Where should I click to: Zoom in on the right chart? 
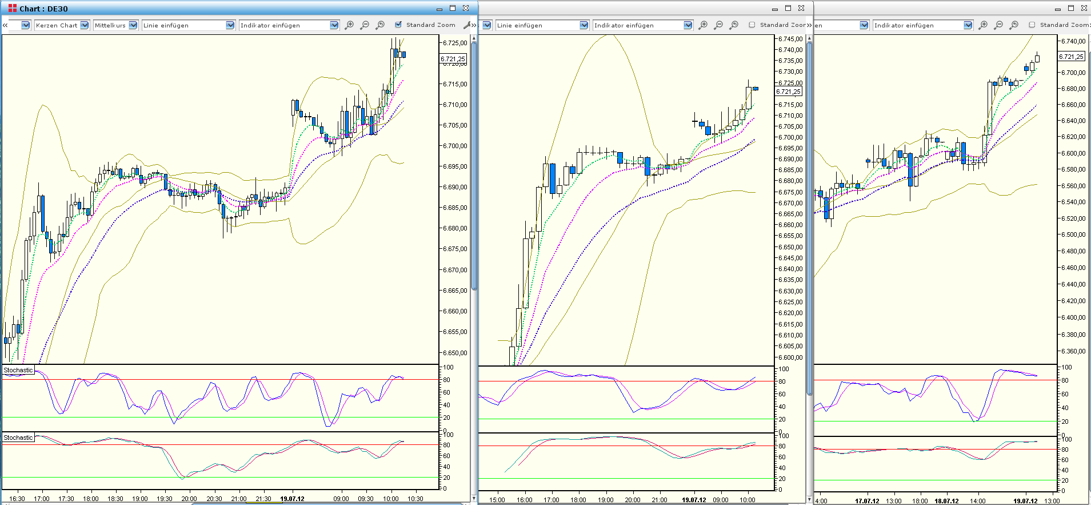(983, 25)
